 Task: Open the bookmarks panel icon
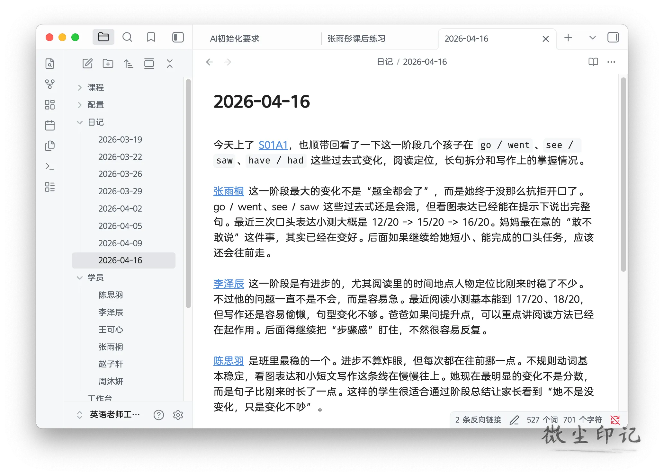(x=151, y=37)
